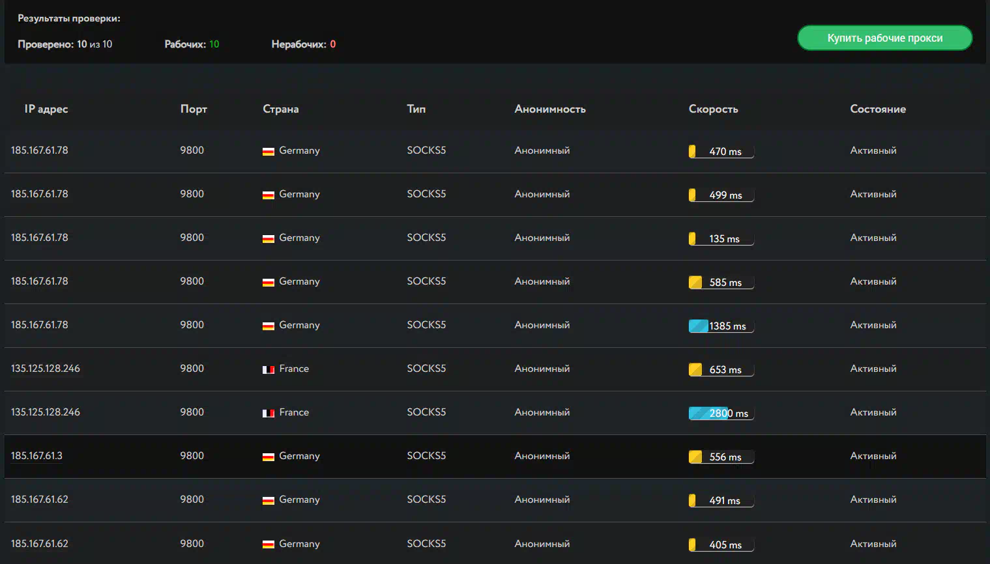Image resolution: width=990 pixels, height=564 pixels.
Task: Select IP 185.167.61.62 in the 405 ms row
Action: click(39, 543)
